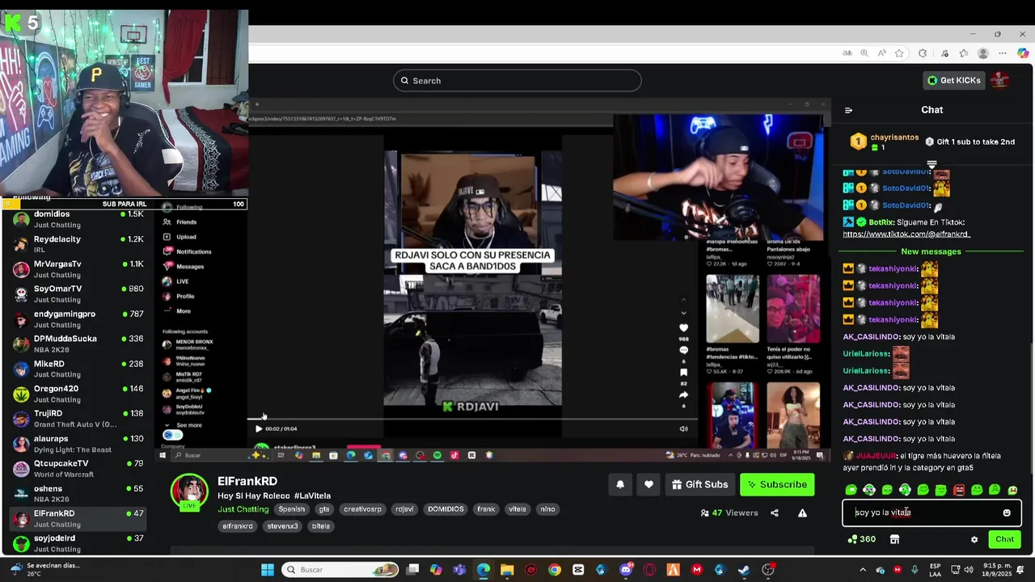Viewport: 1035px width, 582px height.
Task: Click the report warning triangle icon
Action: pyautogui.click(x=802, y=512)
